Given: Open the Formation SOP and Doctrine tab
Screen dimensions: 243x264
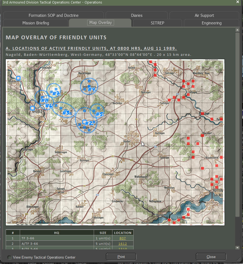Looking at the screenshot, I should pyautogui.click(x=53, y=15).
